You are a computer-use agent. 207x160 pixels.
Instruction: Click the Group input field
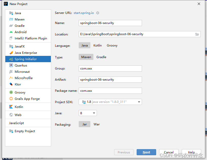coord(110,68)
